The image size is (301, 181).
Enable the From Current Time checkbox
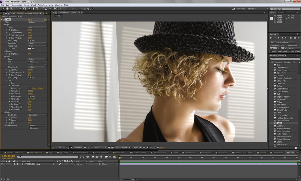click(271, 51)
